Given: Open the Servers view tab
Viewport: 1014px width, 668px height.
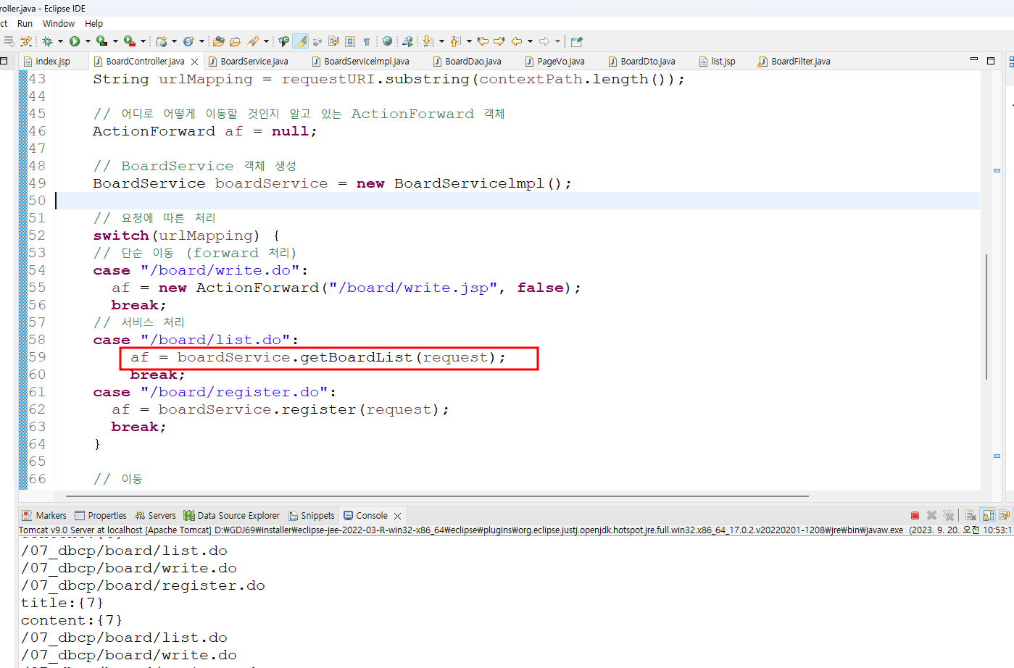Looking at the screenshot, I should (156, 516).
